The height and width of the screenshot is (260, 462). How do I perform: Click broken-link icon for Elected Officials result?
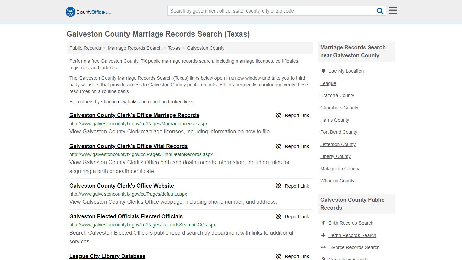[x=279, y=217]
